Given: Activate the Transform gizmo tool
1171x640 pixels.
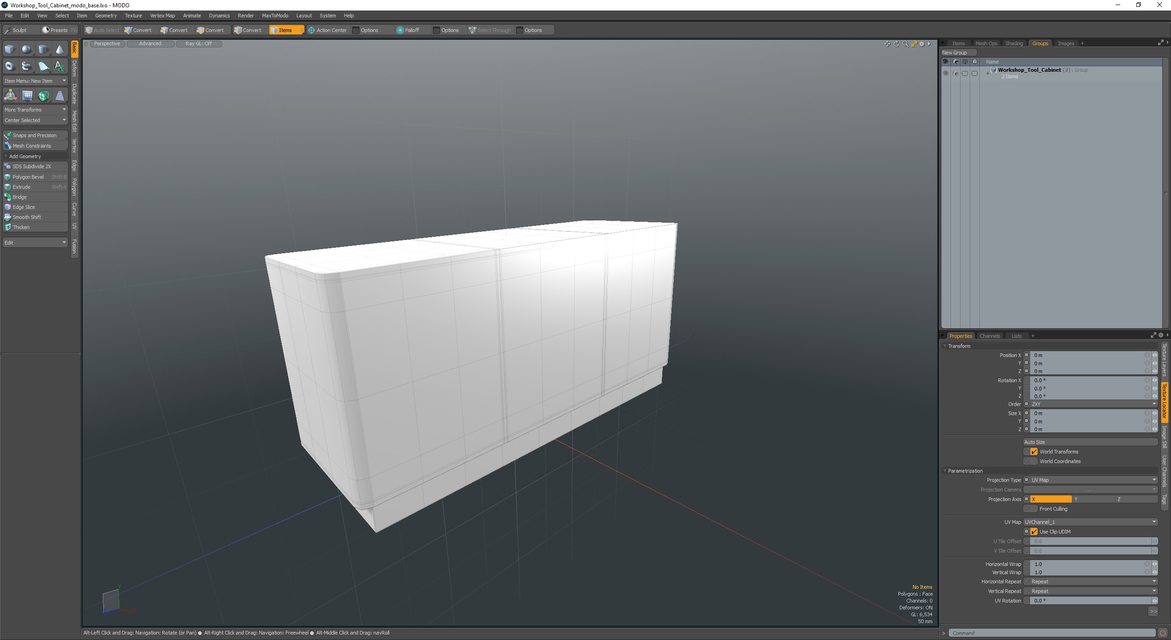Looking at the screenshot, I should click(x=10, y=96).
